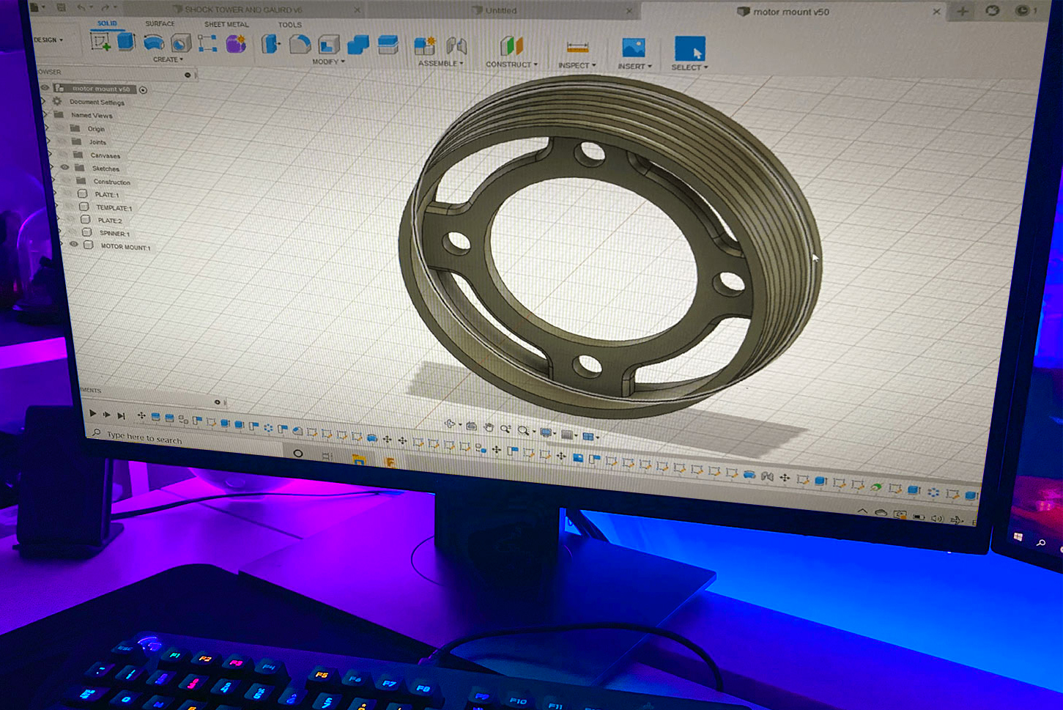
Task: Select the PLATE:1 component in browser
Action: pyautogui.click(x=106, y=195)
